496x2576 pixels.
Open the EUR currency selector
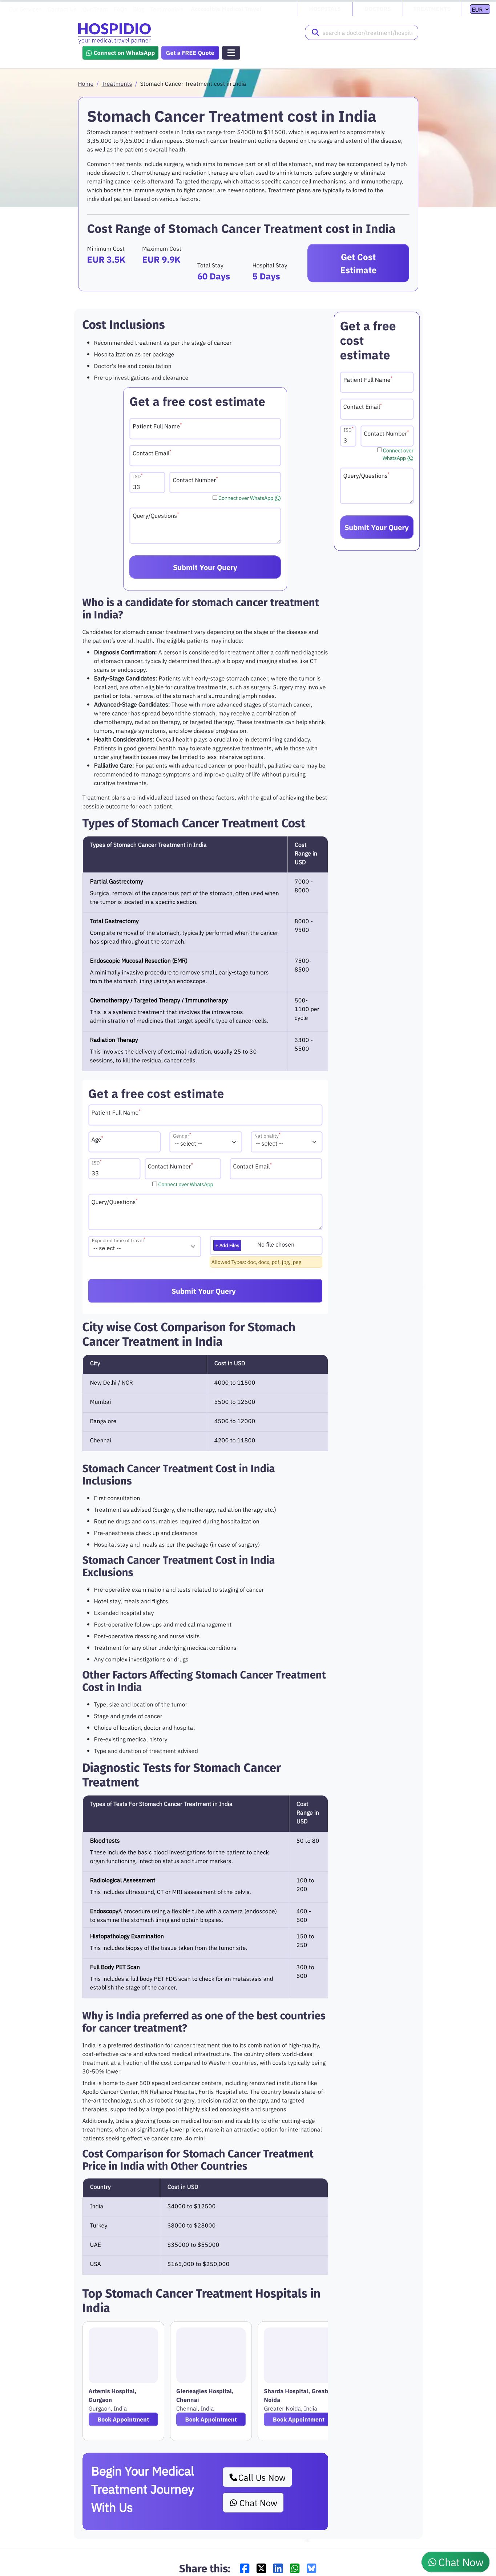pos(479,9)
